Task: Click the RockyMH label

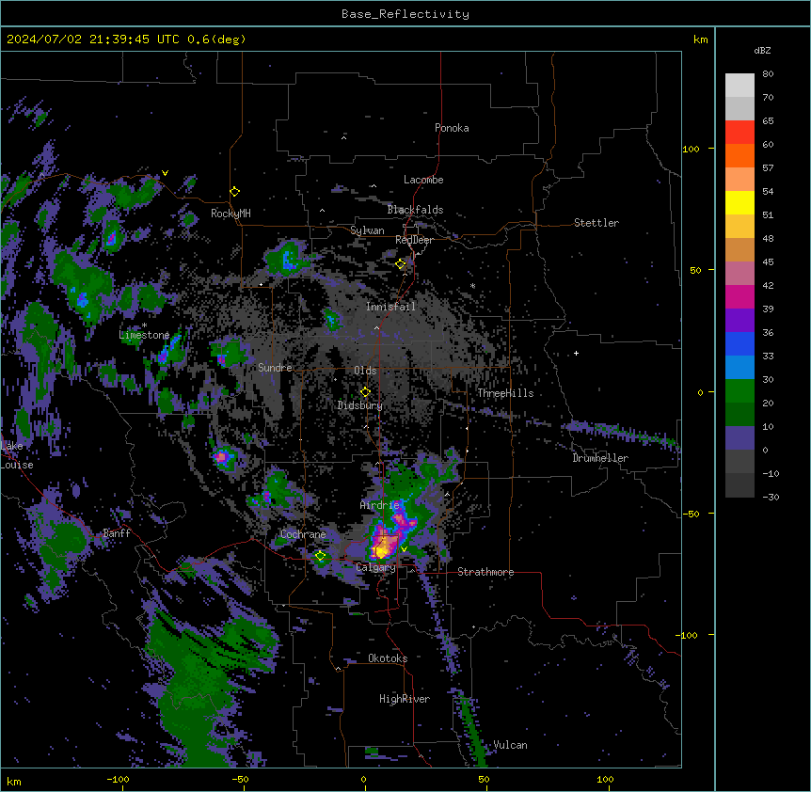Action: (231, 213)
